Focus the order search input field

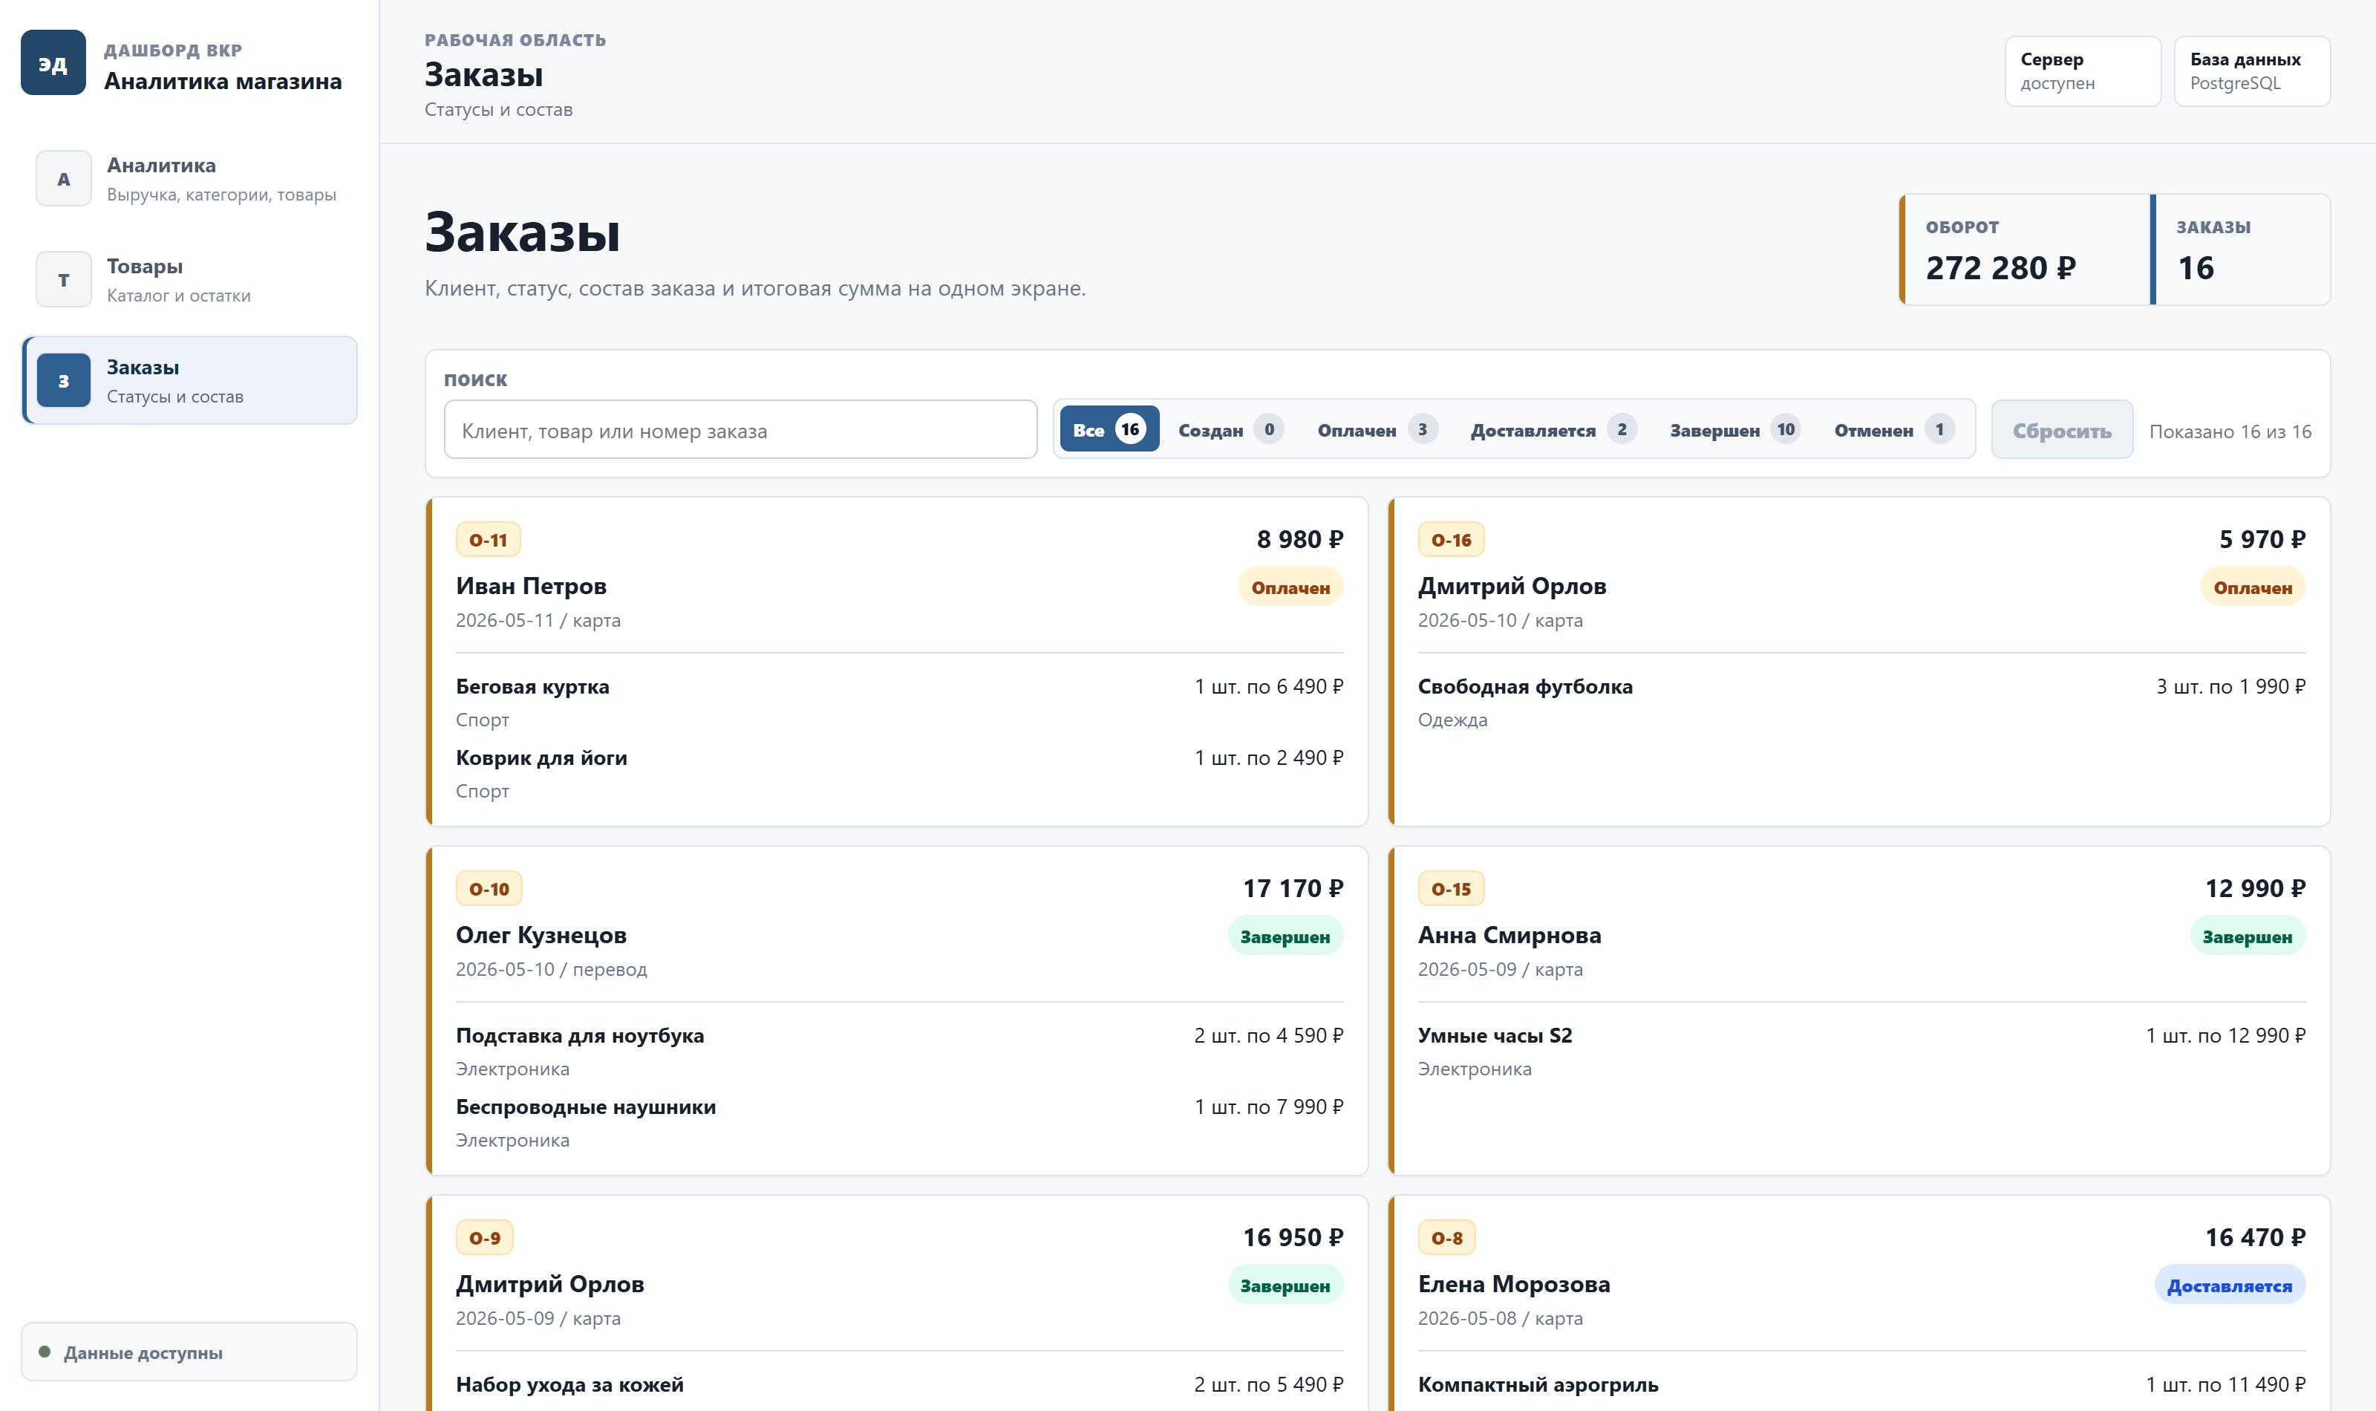(x=740, y=431)
